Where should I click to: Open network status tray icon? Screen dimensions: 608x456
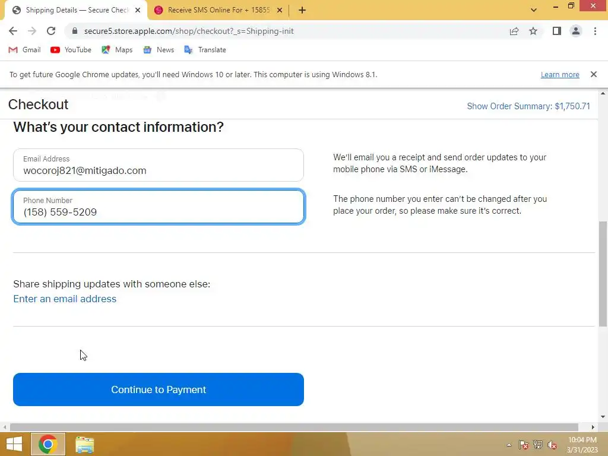pyautogui.click(x=538, y=445)
